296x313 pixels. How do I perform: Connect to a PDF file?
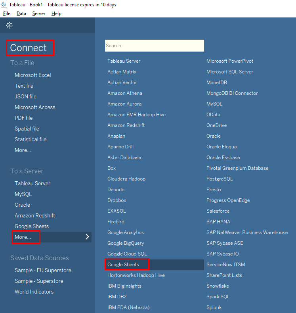(24, 118)
